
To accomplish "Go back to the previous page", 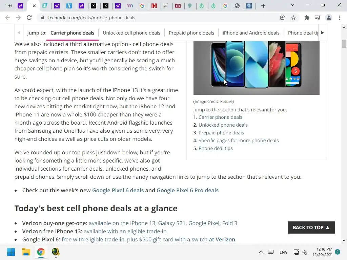I will (x=7, y=18).
